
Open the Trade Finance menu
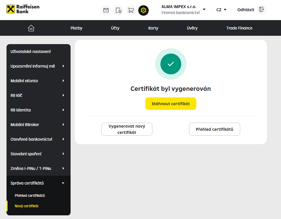[x=239, y=28]
